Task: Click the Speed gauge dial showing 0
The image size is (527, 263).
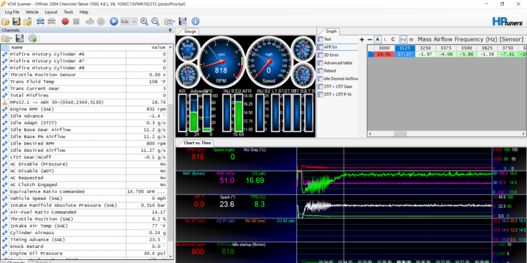Action: coord(268,61)
